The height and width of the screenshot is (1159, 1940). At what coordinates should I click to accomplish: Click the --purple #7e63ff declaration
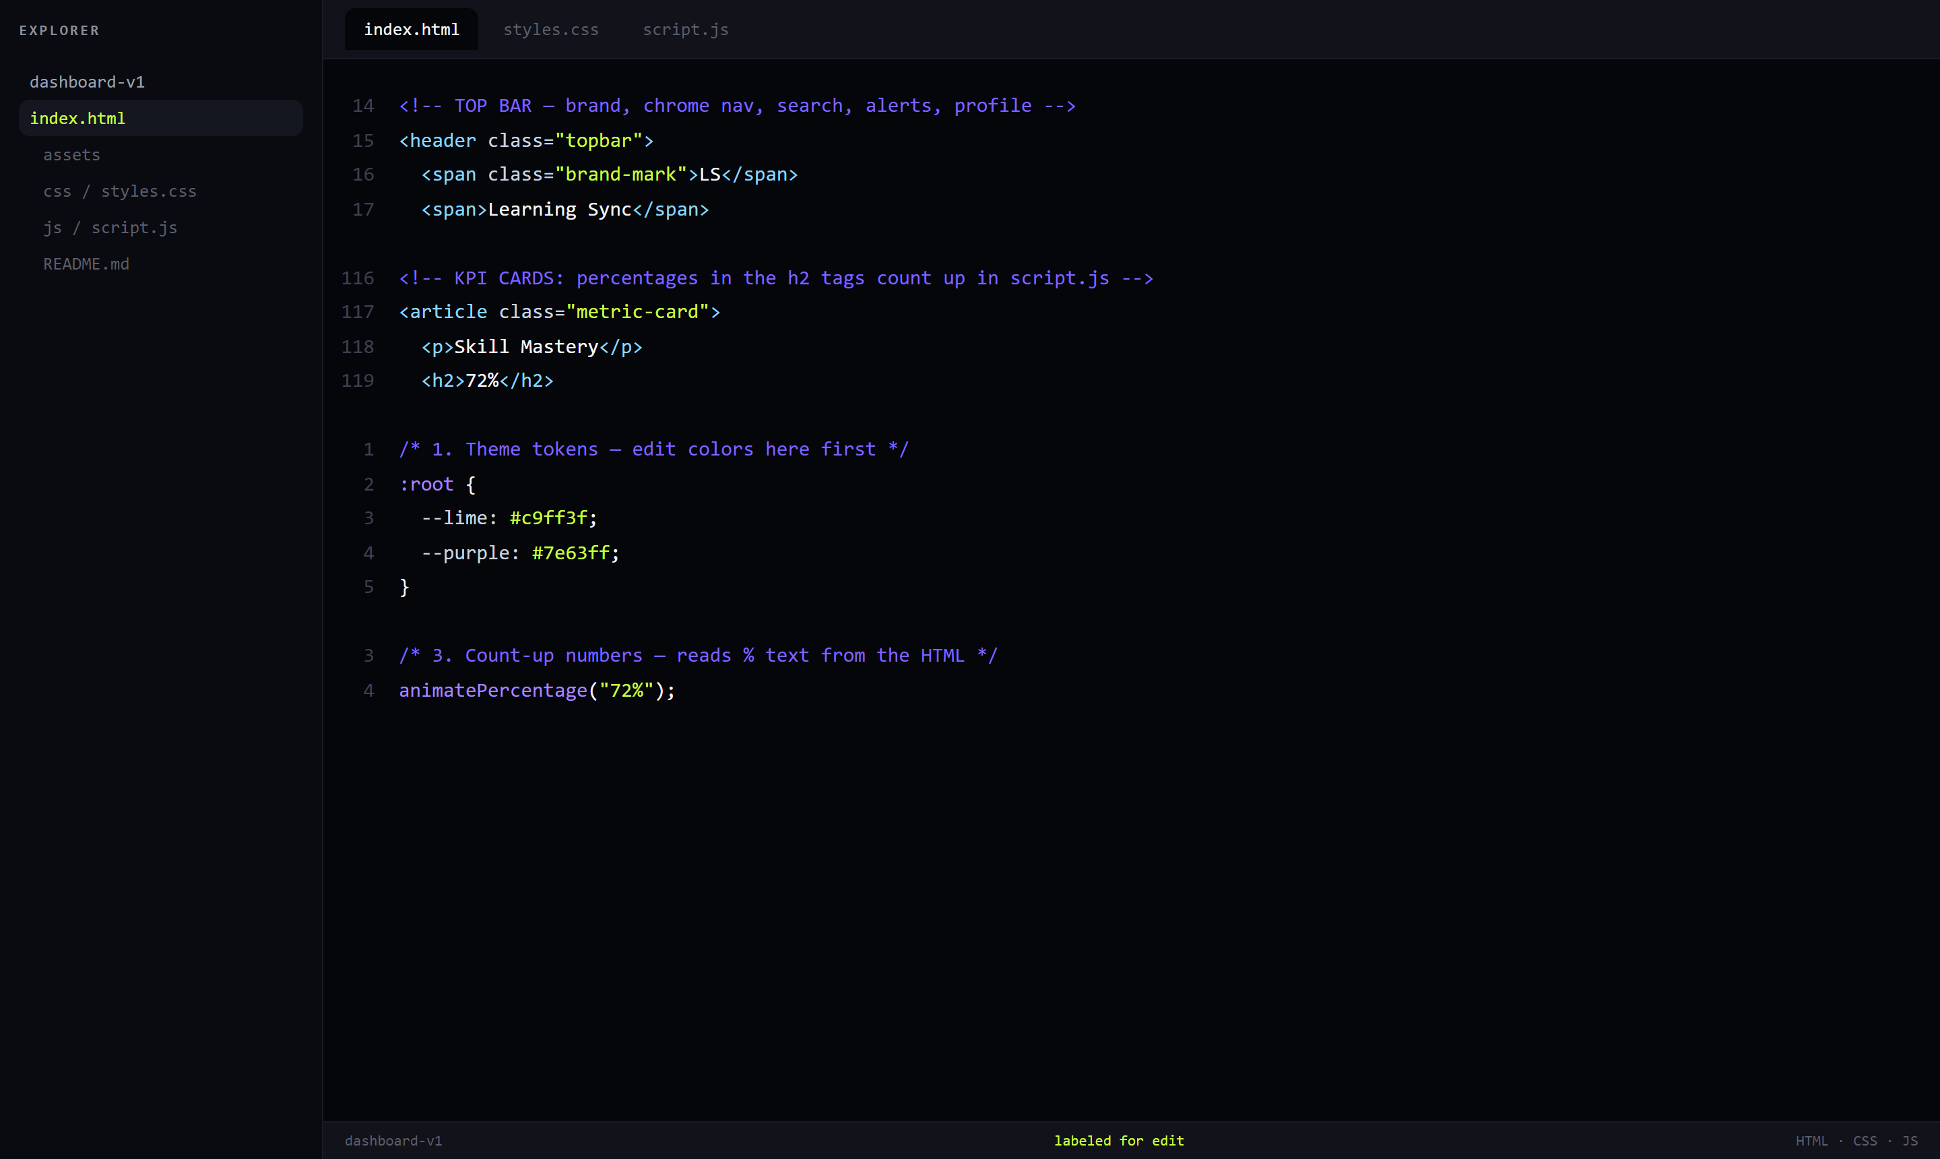click(521, 553)
